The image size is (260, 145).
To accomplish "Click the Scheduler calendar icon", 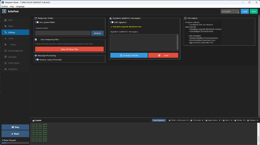I will (6, 57).
